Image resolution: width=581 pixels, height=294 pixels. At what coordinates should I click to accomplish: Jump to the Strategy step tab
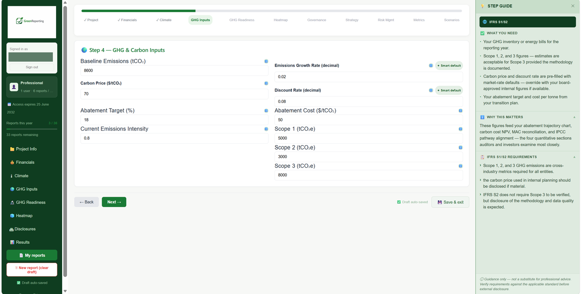point(352,20)
